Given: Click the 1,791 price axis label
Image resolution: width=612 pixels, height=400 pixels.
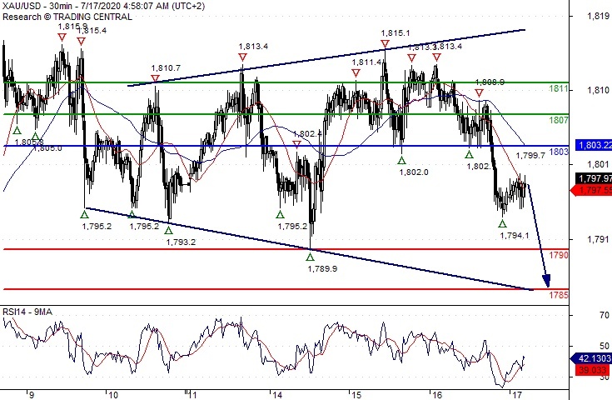Looking at the screenshot, I should coord(598,239).
